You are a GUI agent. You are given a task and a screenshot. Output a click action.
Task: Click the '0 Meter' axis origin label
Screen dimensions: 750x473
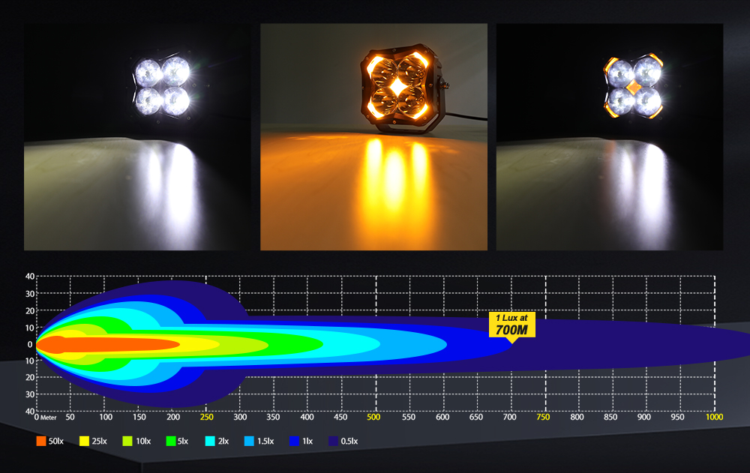coord(45,416)
